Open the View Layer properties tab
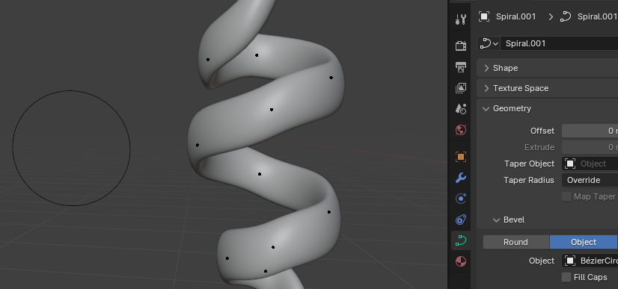Screen dimensions: 618x289 click(x=460, y=87)
